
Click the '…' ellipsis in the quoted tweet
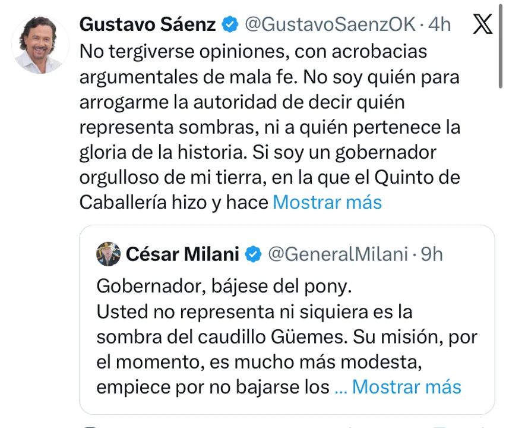coord(343,386)
